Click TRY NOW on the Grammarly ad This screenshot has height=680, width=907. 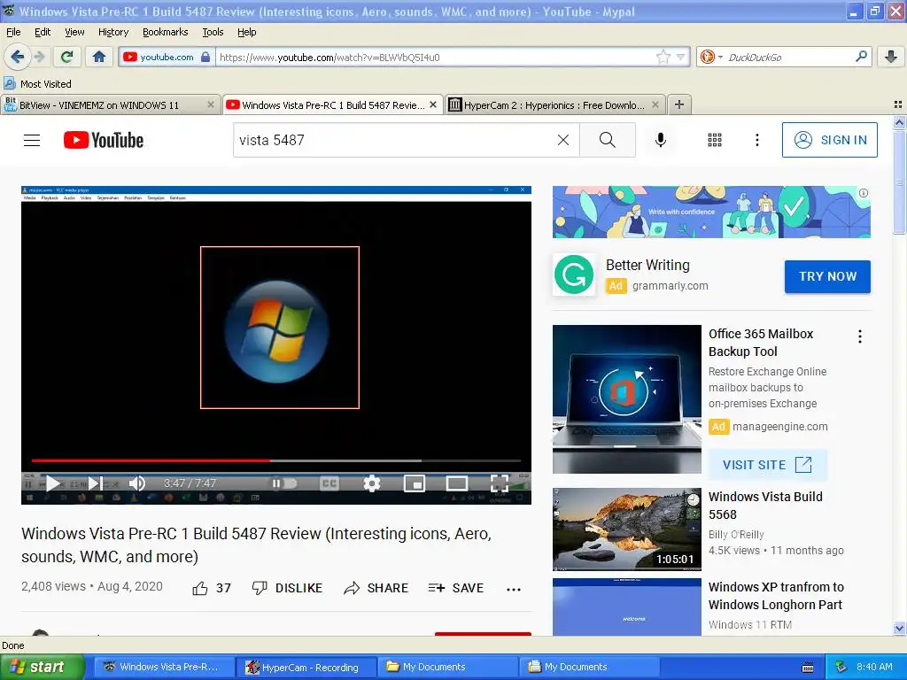827,276
